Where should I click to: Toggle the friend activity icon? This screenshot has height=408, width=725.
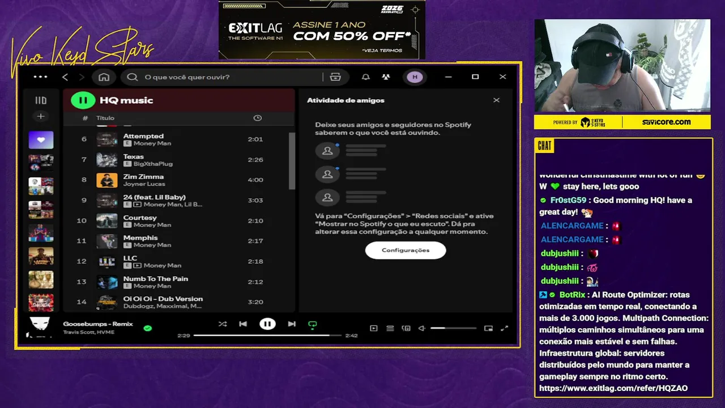pos(386,77)
